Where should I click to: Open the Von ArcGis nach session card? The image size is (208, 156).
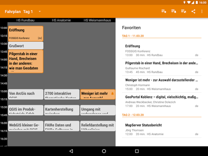coord(26,94)
